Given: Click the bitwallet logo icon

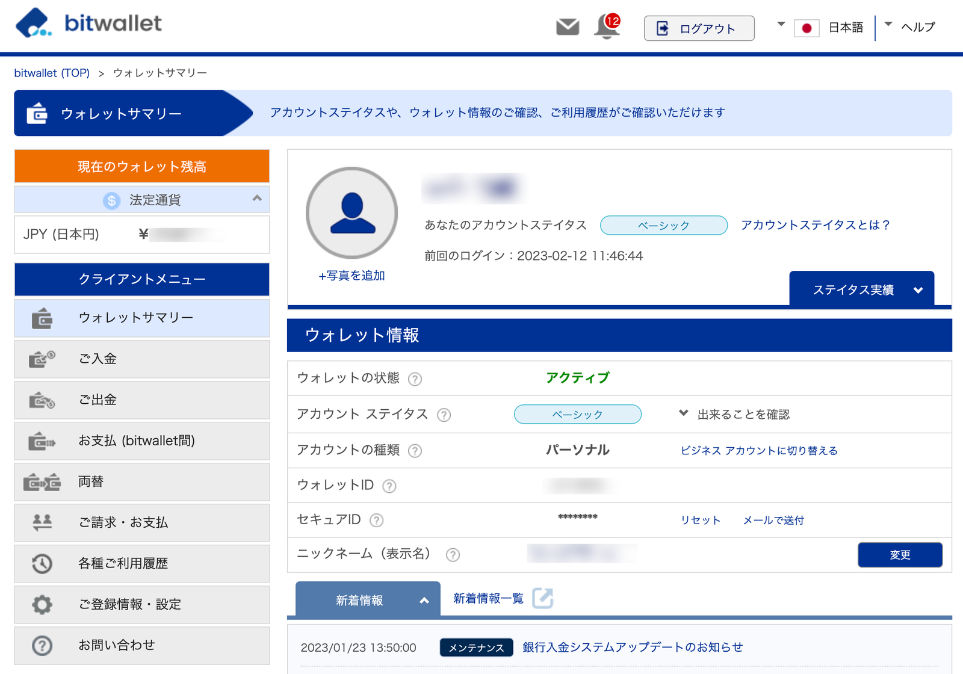Looking at the screenshot, I should point(34,23).
